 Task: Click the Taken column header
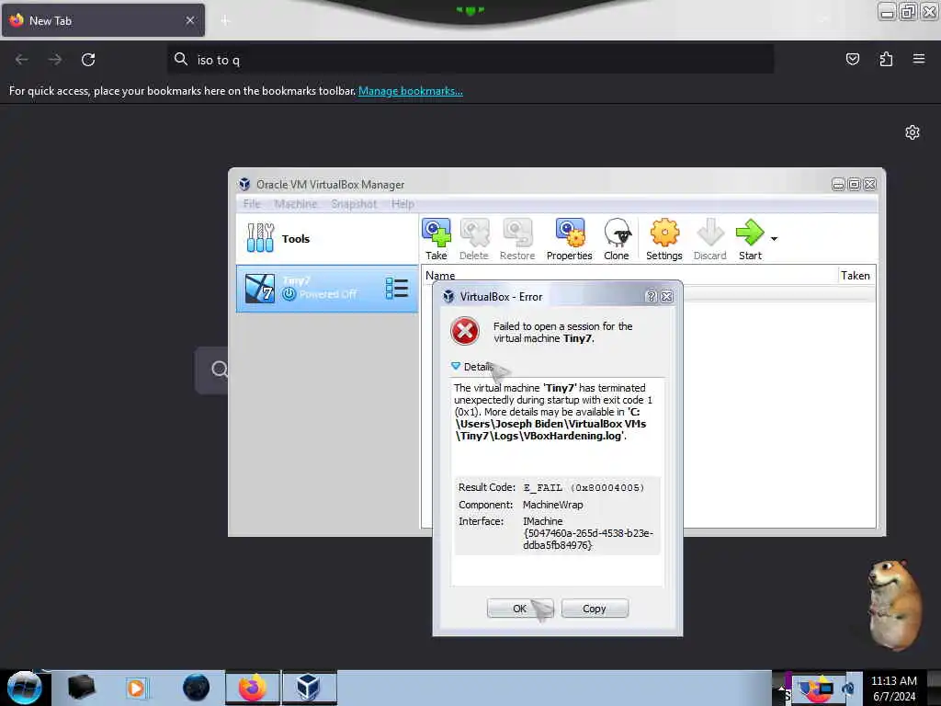pyautogui.click(x=856, y=275)
